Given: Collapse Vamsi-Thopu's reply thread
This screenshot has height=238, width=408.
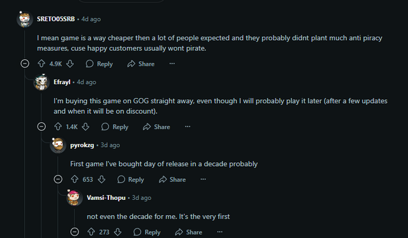Looking at the screenshot, I should pyautogui.click(x=75, y=232).
